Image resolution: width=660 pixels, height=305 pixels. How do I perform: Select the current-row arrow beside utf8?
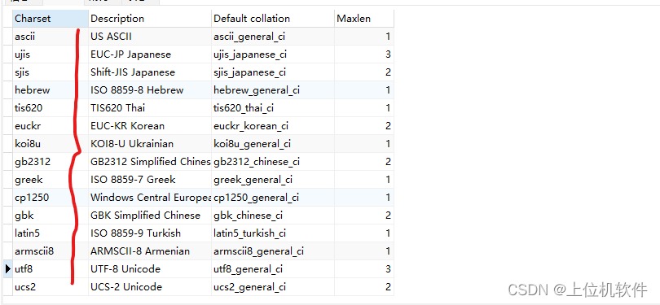8,269
